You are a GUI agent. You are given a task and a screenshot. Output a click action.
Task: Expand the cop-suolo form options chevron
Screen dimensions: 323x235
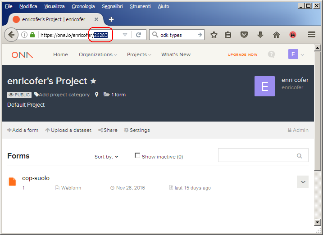pyautogui.click(x=303, y=182)
